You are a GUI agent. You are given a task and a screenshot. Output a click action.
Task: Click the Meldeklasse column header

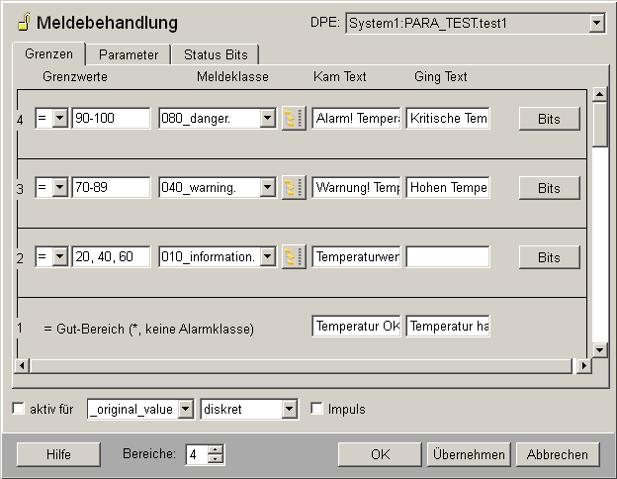click(x=232, y=76)
